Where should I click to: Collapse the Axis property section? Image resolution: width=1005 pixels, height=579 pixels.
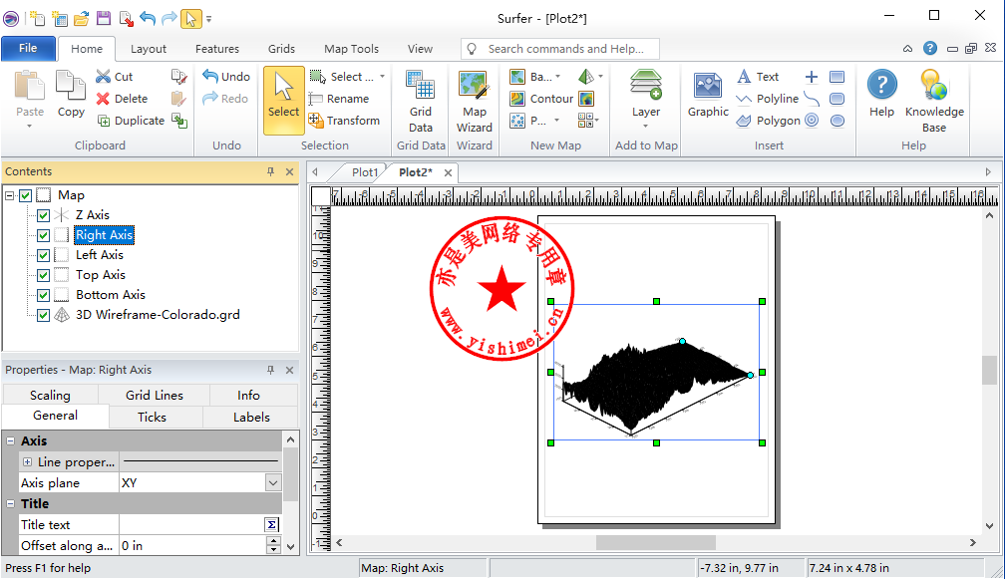[x=11, y=440]
